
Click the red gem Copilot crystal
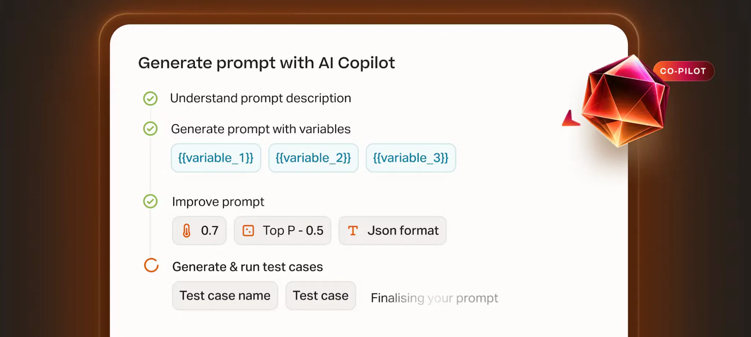[x=625, y=101]
